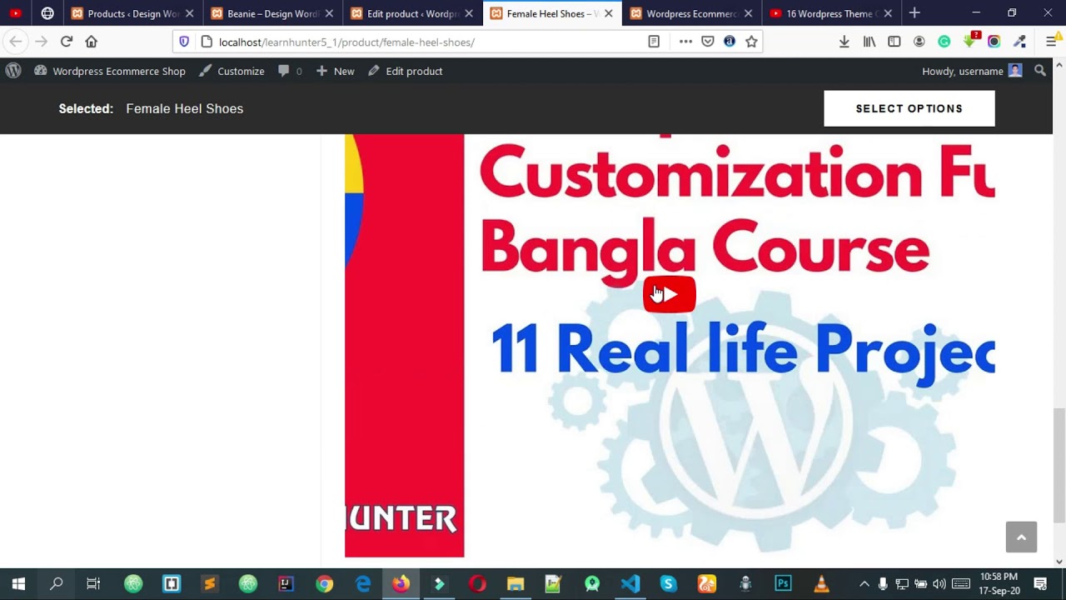Open Wordpress Ecommerce Shop site menu
1066x600 pixels.
(x=110, y=71)
